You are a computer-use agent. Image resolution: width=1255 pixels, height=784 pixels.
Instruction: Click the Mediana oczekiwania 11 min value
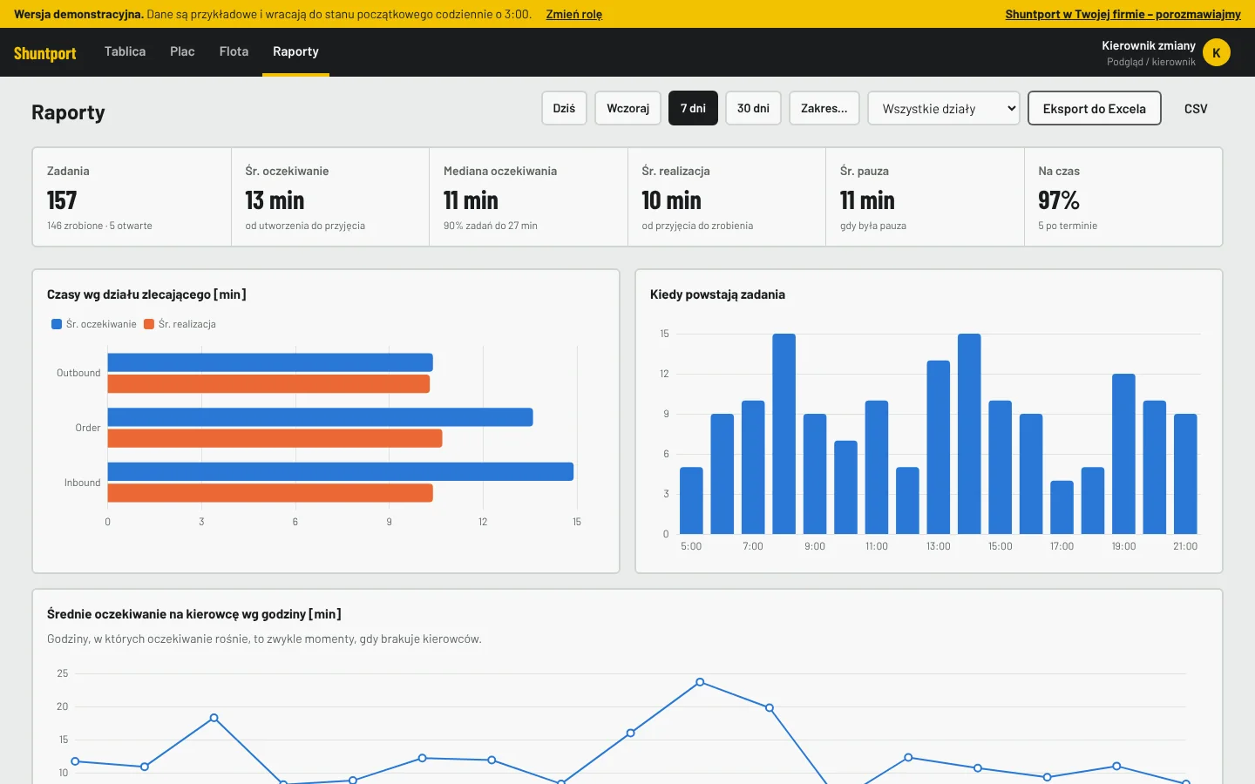pos(471,200)
